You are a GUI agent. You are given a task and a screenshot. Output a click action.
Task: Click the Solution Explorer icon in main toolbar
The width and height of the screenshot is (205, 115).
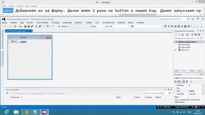pyautogui.click(x=165, y=26)
